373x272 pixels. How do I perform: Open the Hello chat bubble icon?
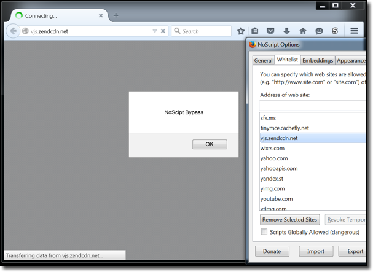(319, 31)
